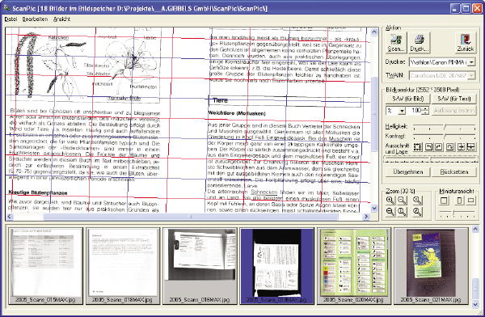Apply changes with the Übernehmen button
Image resolution: width=485 pixels, height=317 pixels.
click(407, 171)
